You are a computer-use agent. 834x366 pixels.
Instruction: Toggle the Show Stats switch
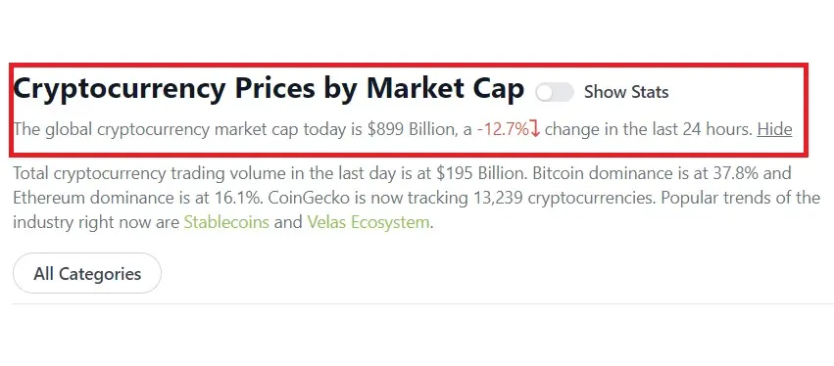(555, 92)
